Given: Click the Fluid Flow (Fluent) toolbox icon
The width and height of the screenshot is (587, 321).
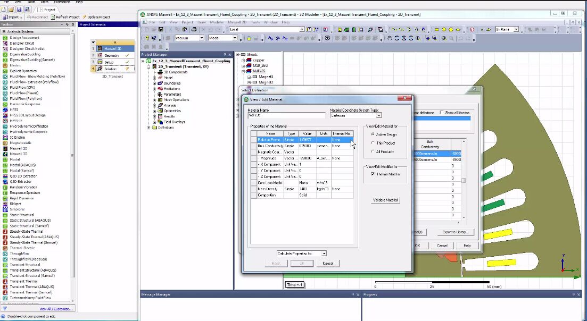Looking at the screenshot, I should point(5,93).
